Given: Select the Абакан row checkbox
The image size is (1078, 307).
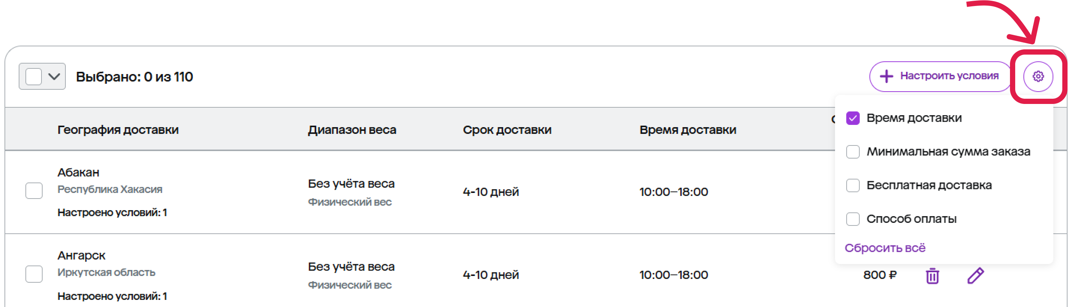Looking at the screenshot, I should (34, 191).
